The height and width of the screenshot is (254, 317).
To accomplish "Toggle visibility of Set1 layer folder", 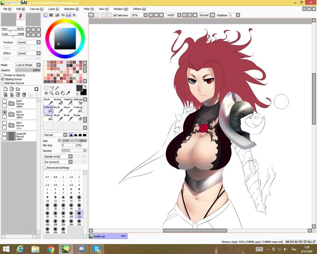I will coord(5,123).
